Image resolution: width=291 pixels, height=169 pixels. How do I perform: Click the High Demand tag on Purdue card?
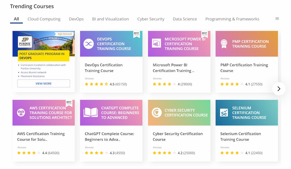64,34
